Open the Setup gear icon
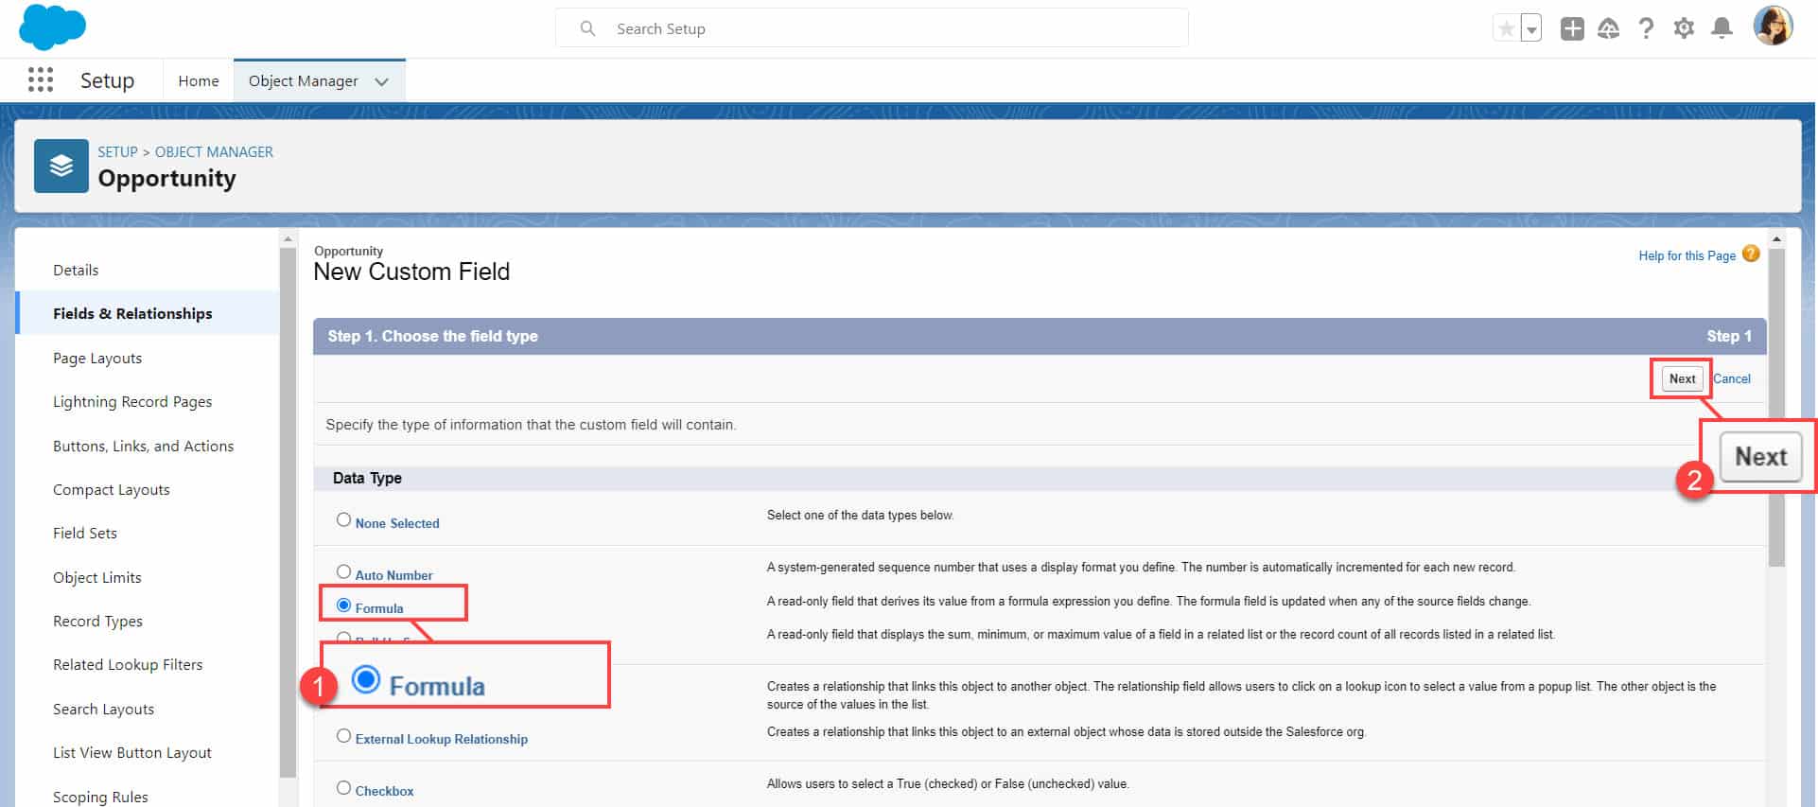 click(1684, 28)
